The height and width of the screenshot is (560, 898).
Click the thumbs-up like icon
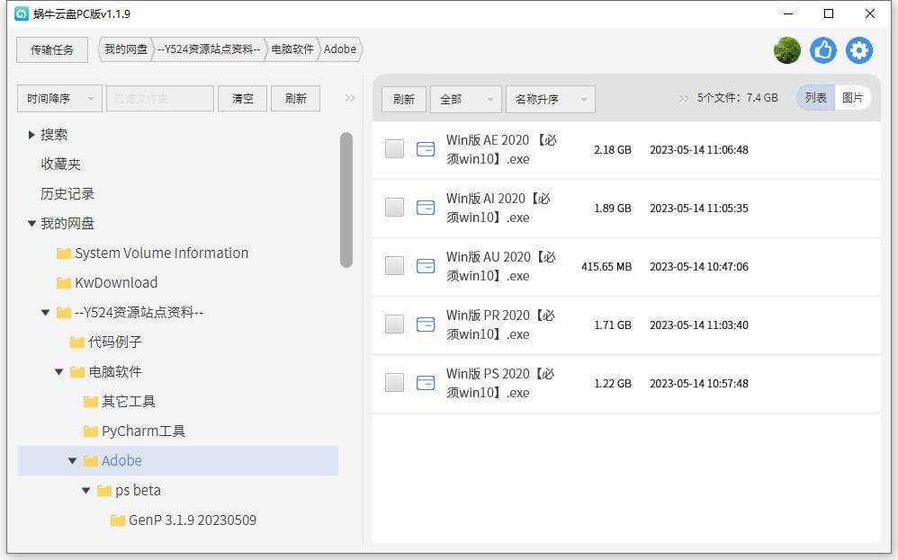823,50
